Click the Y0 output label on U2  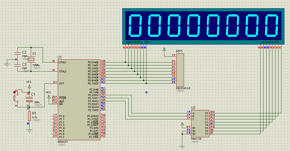tap(206, 113)
